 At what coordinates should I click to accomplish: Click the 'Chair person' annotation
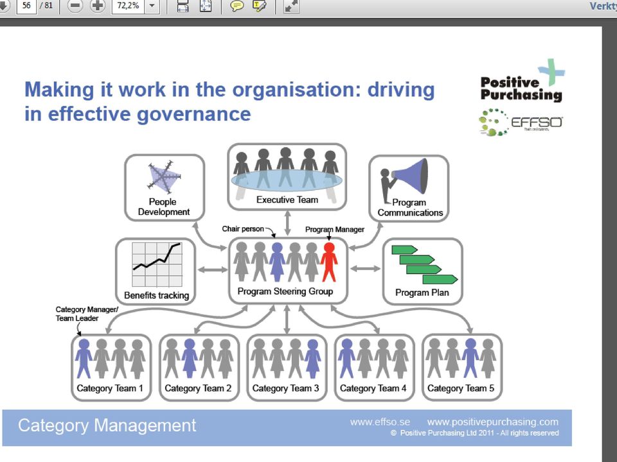pos(243,228)
